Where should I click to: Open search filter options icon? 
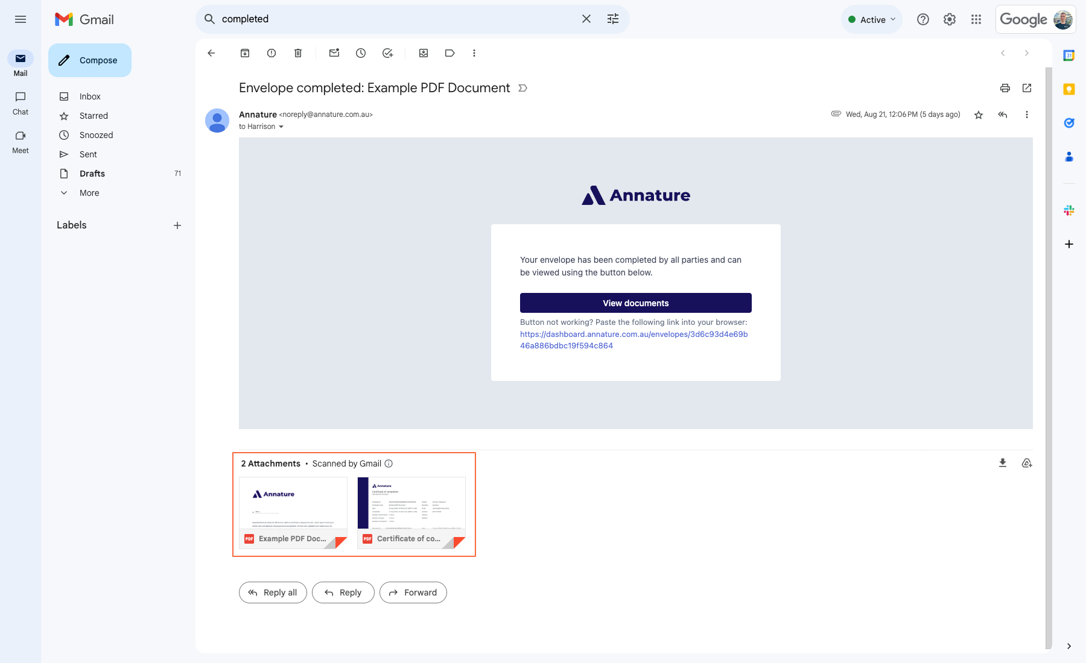(x=613, y=19)
